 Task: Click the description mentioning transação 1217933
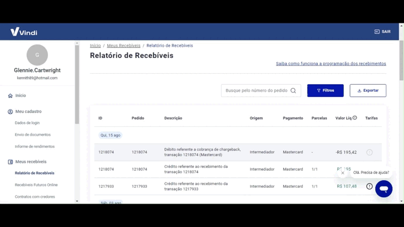[196, 186]
